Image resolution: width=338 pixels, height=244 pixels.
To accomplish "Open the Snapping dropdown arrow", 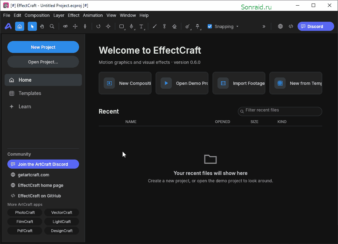I will (x=237, y=26).
